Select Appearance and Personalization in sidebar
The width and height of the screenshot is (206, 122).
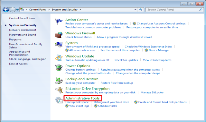(19, 53)
